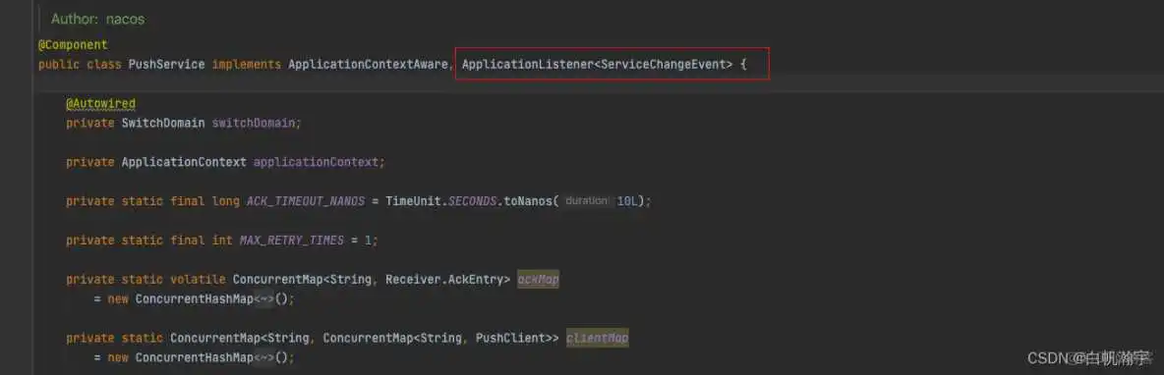Click the MAX_RETRY_TIMES constant
Screen dimensions: 1164x375
point(292,241)
